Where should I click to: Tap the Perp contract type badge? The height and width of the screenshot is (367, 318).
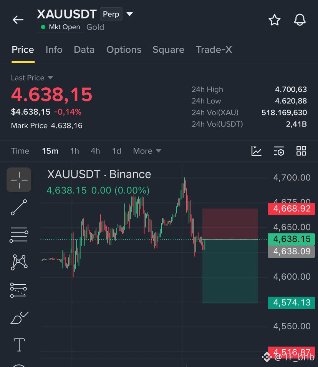[111, 14]
